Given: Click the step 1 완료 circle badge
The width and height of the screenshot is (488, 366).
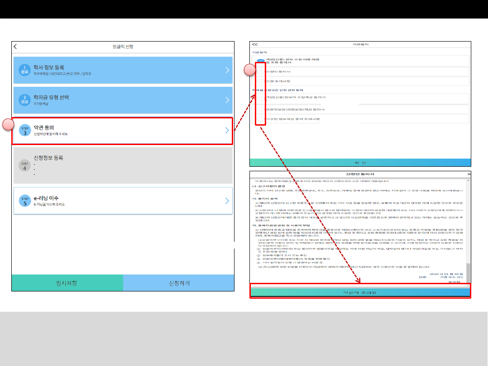Looking at the screenshot, I should 25,70.
